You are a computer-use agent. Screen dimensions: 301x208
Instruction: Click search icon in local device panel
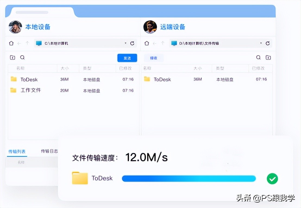coord(23,57)
